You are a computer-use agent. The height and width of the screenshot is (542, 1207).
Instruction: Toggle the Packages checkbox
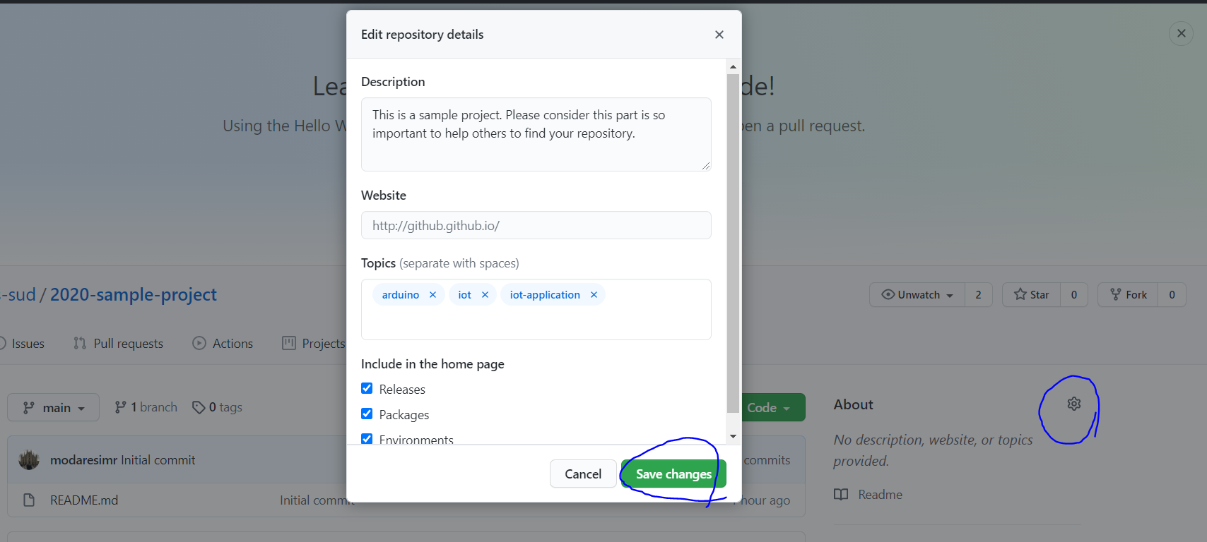367,414
